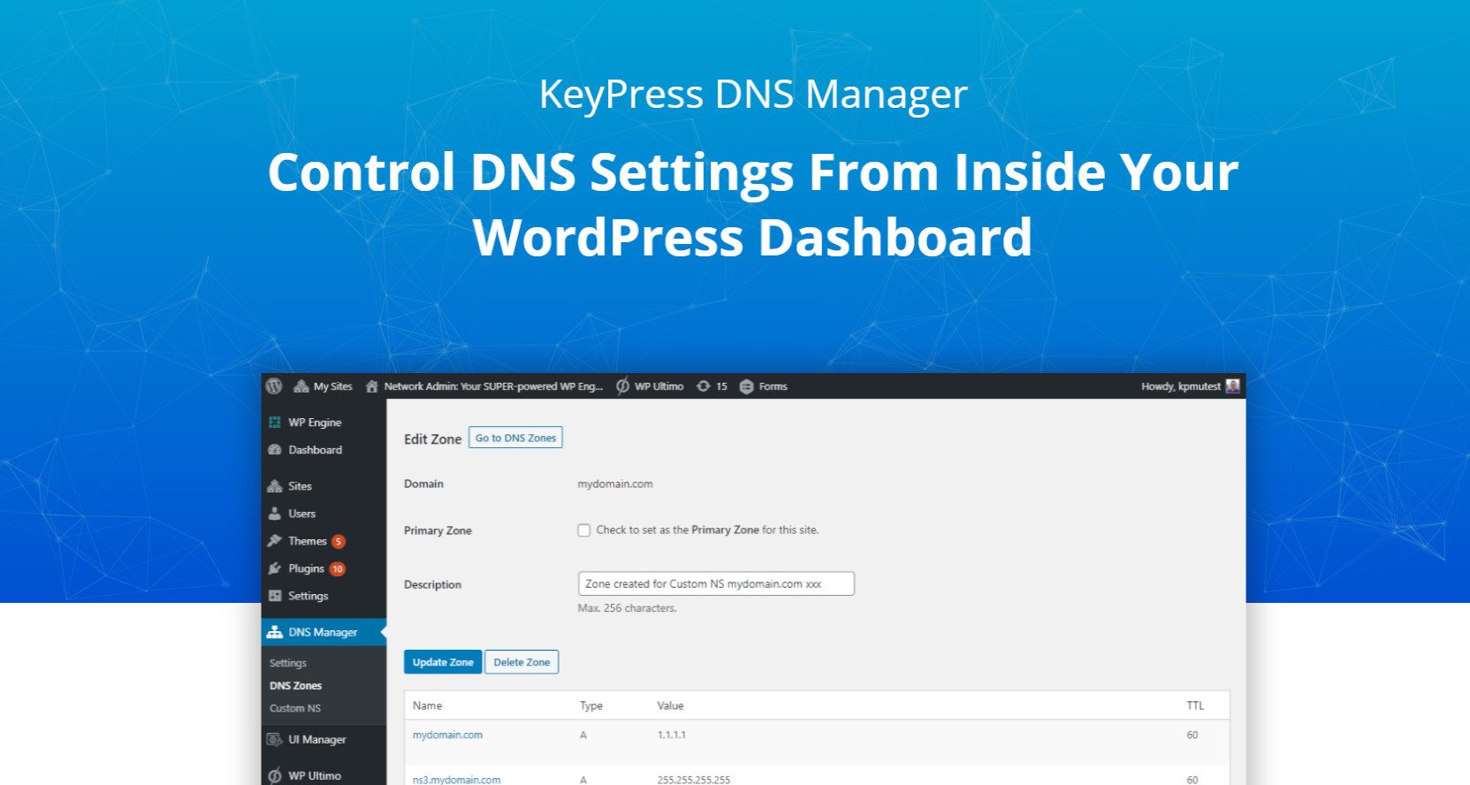Click the Value column header
1470x785 pixels.
coord(670,705)
